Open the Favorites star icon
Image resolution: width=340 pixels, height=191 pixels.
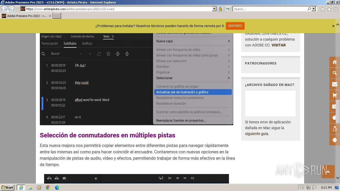click(x=329, y=9)
